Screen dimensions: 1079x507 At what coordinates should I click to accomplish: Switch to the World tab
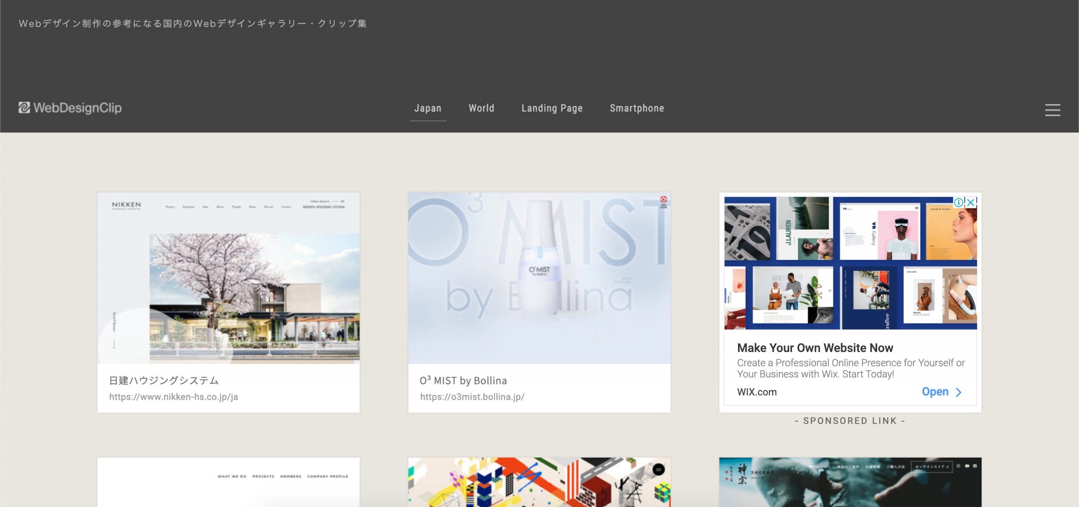click(x=481, y=108)
